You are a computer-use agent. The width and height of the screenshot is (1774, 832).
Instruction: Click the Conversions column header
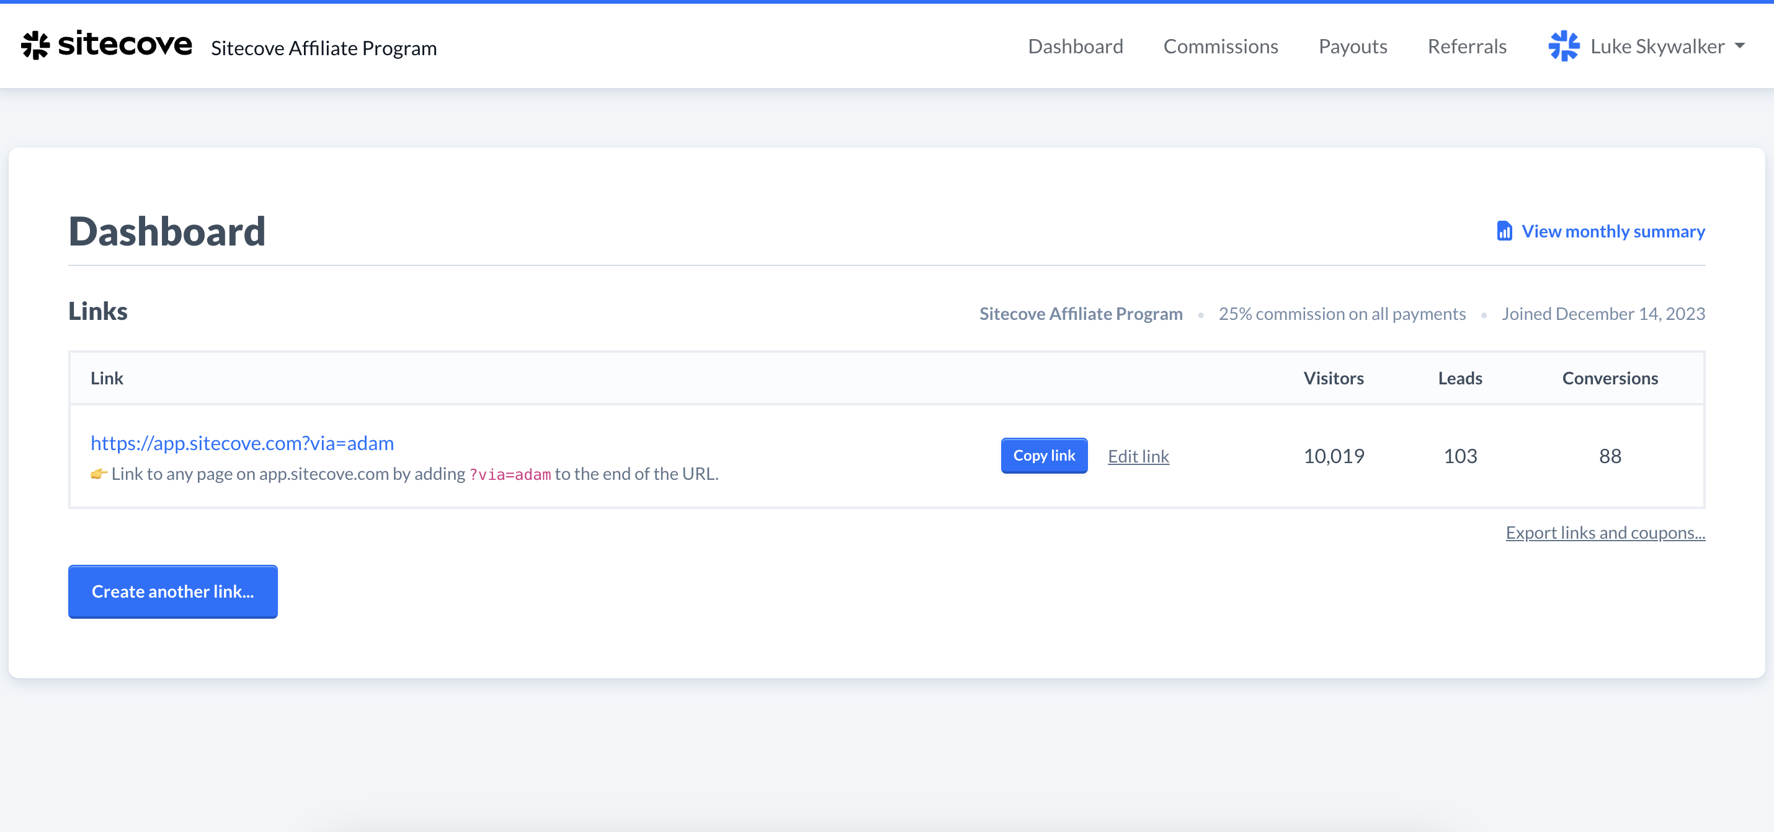point(1610,378)
